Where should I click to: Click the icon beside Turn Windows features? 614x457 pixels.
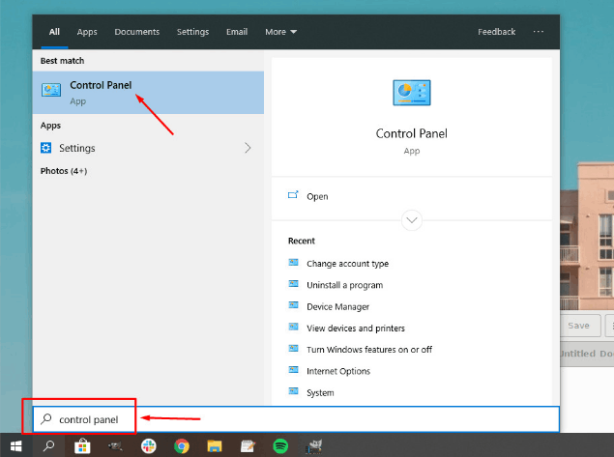[293, 348]
